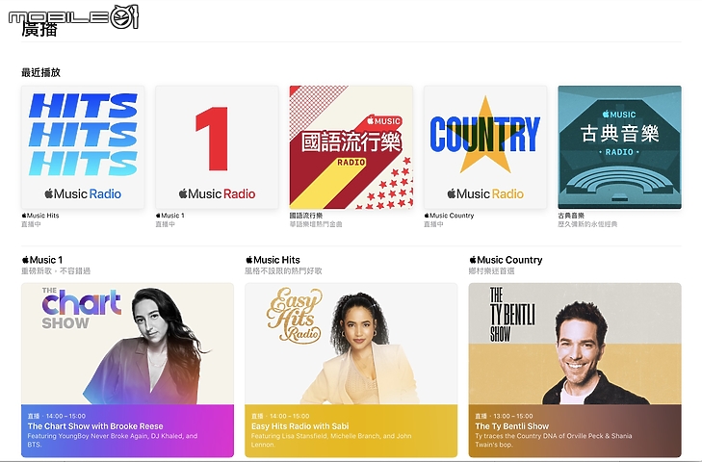Play the 古典音樂 Radio station
Viewport: 702px width, 462px height.
(619, 147)
